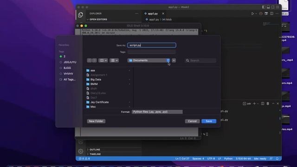The width and height of the screenshot is (297, 167).
Task: Close the app1.py editor tab
Action: [163, 13]
